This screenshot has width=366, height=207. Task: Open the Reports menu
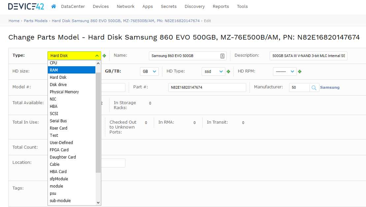click(x=220, y=7)
